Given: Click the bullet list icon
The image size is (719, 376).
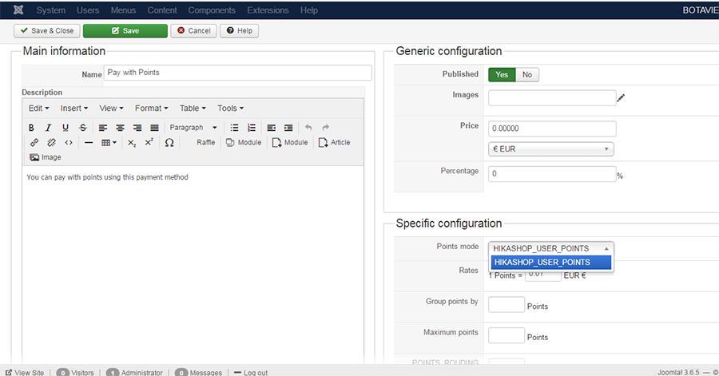Looking at the screenshot, I should (x=234, y=128).
